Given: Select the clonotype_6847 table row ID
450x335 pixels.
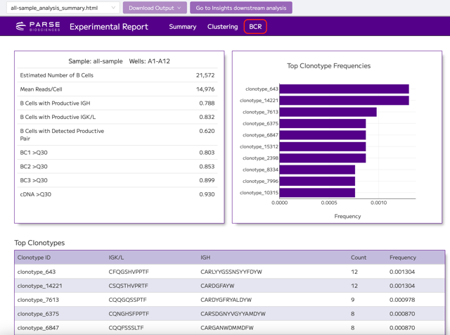Looking at the screenshot, I should pyautogui.click(x=38, y=328).
